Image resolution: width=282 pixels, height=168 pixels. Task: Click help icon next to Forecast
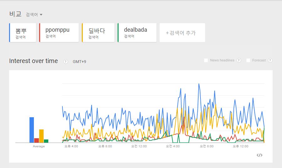pyautogui.click(x=270, y=60)
